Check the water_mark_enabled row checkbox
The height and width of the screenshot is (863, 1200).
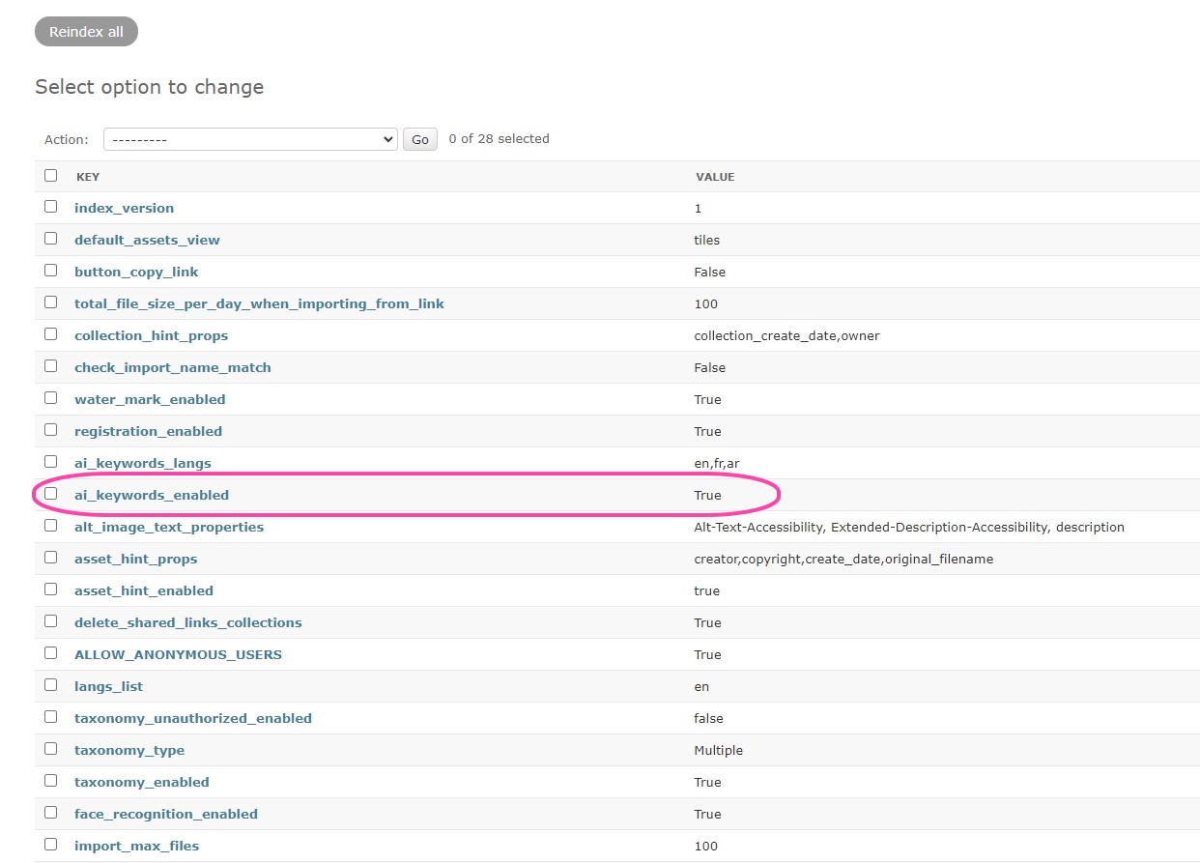click(50, 398)
